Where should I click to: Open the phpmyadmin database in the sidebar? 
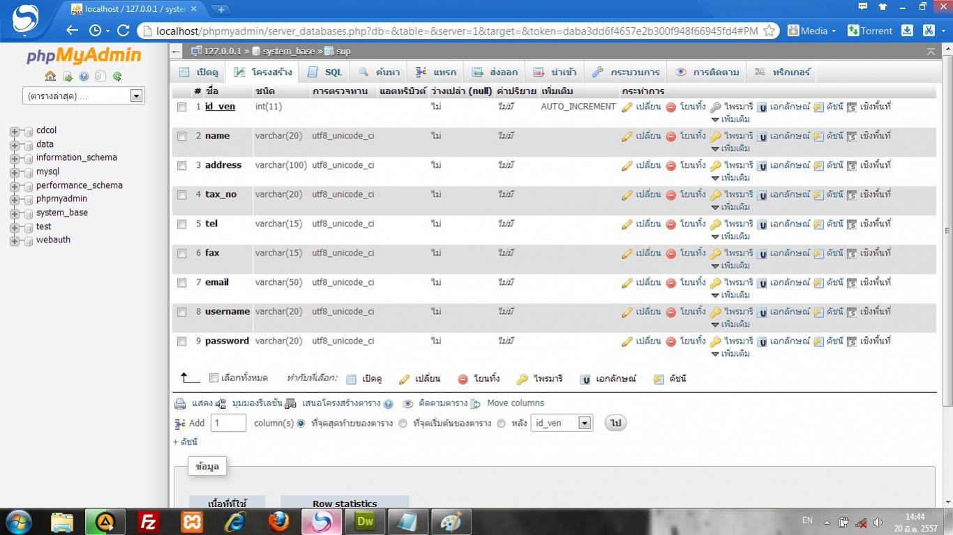point(61,199)
